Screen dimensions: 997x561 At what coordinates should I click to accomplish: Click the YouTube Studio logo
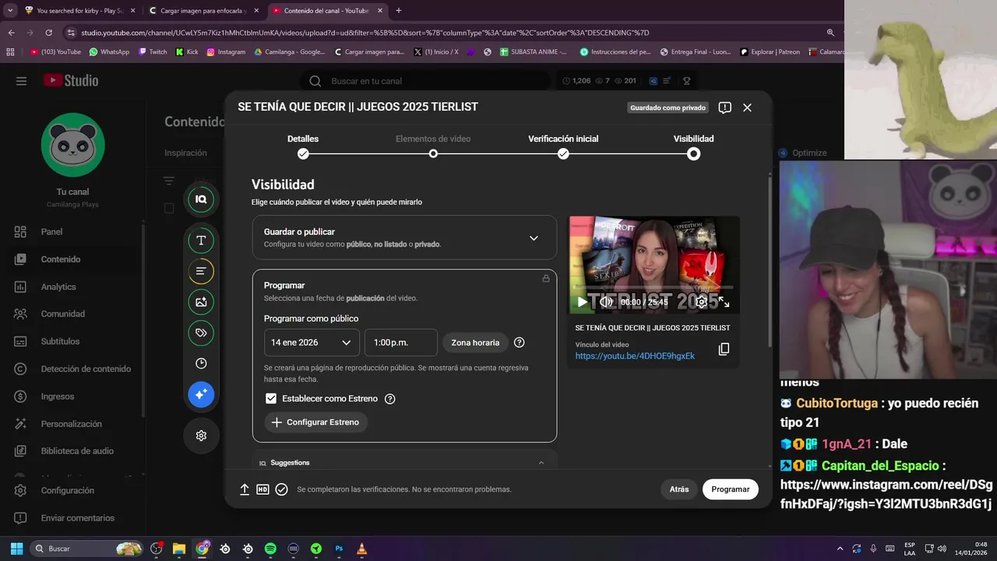pos(71,80)
